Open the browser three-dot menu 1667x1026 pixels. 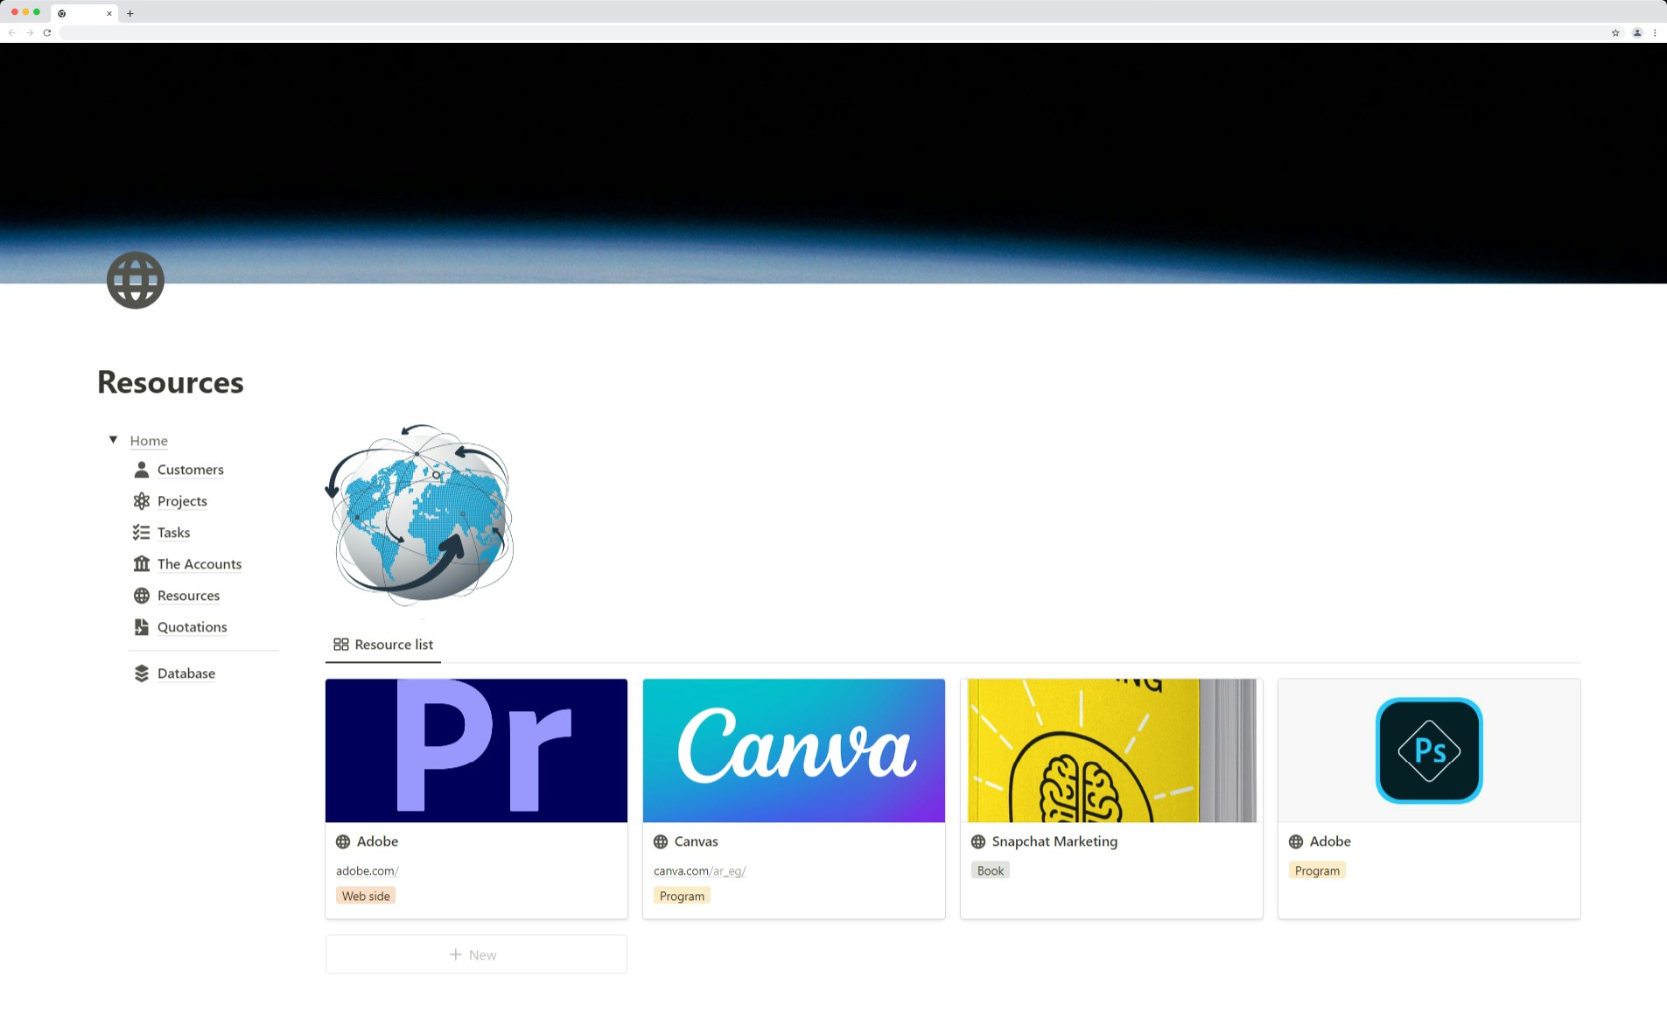point(1655,32)
